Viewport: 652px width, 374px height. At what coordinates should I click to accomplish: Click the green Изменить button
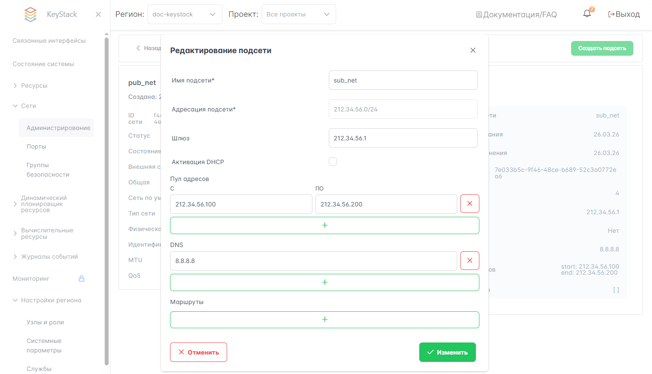click(447, 352)
